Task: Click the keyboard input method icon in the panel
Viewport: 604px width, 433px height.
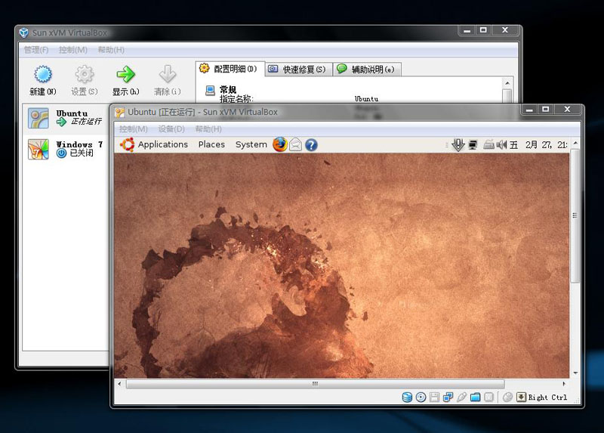Action: click(x=488, y=145)
